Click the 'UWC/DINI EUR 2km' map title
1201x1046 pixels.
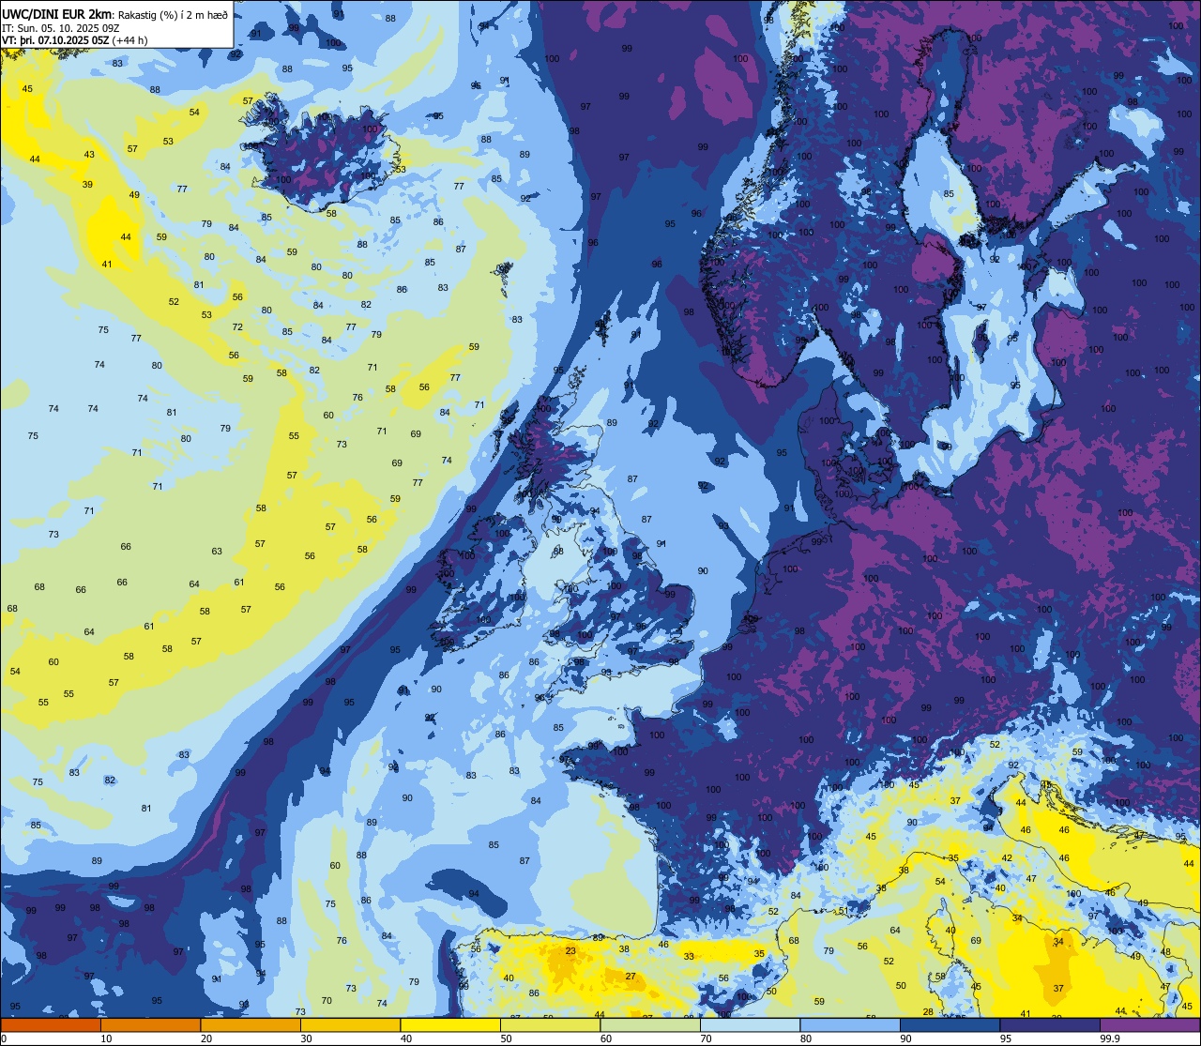56,13
